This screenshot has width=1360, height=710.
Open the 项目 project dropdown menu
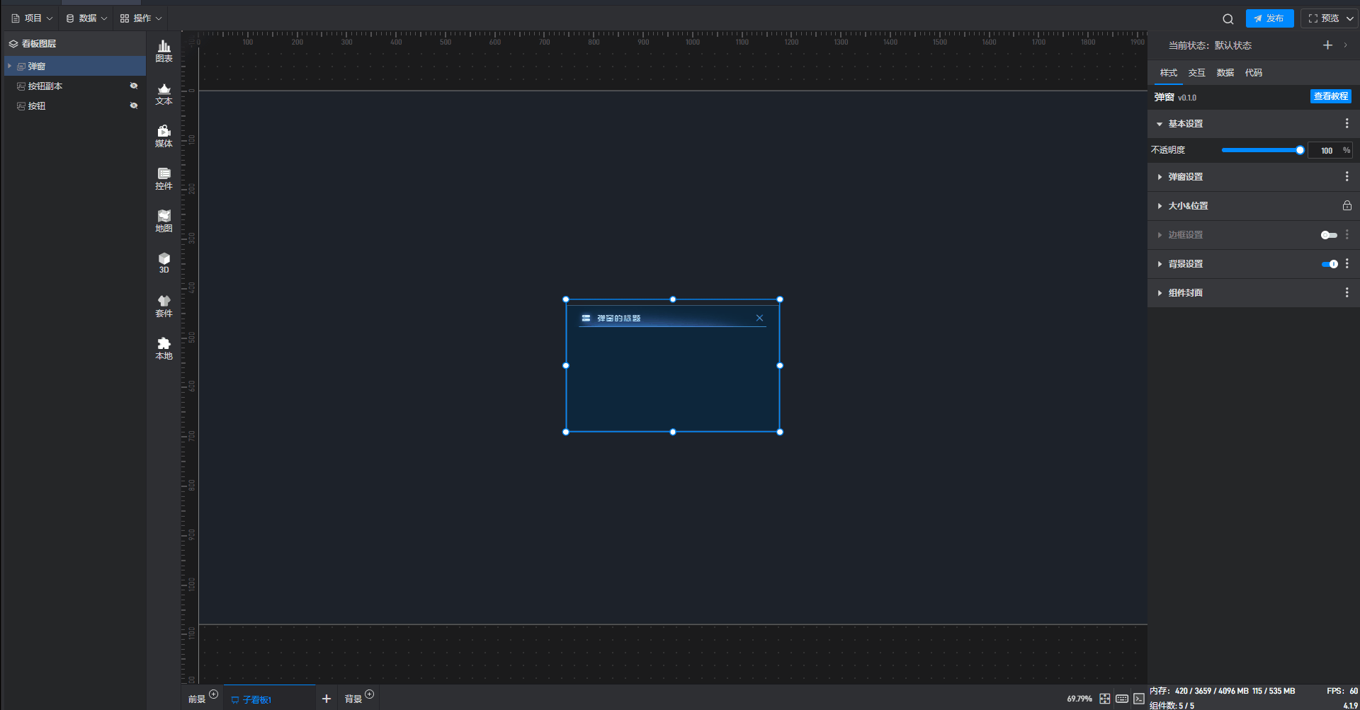click(x=33, y=18)
